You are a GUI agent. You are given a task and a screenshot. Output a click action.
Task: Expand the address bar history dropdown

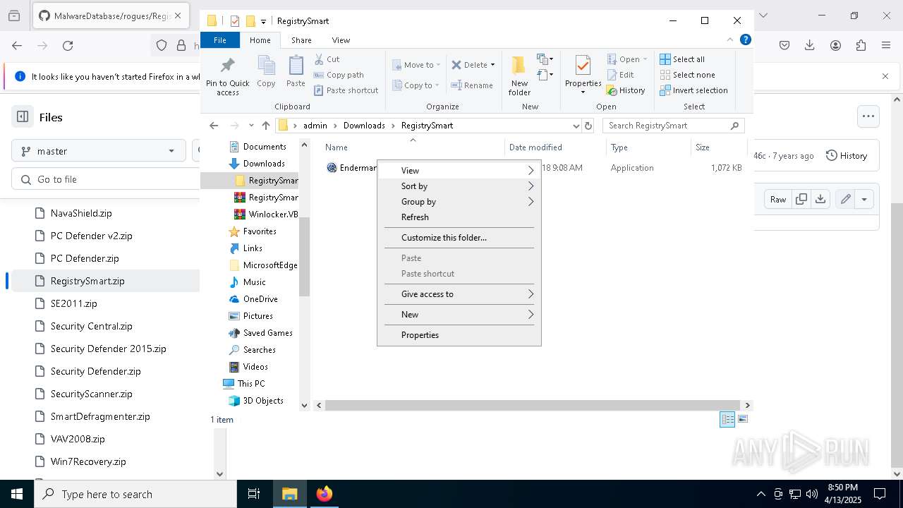[x=576, y=126]
